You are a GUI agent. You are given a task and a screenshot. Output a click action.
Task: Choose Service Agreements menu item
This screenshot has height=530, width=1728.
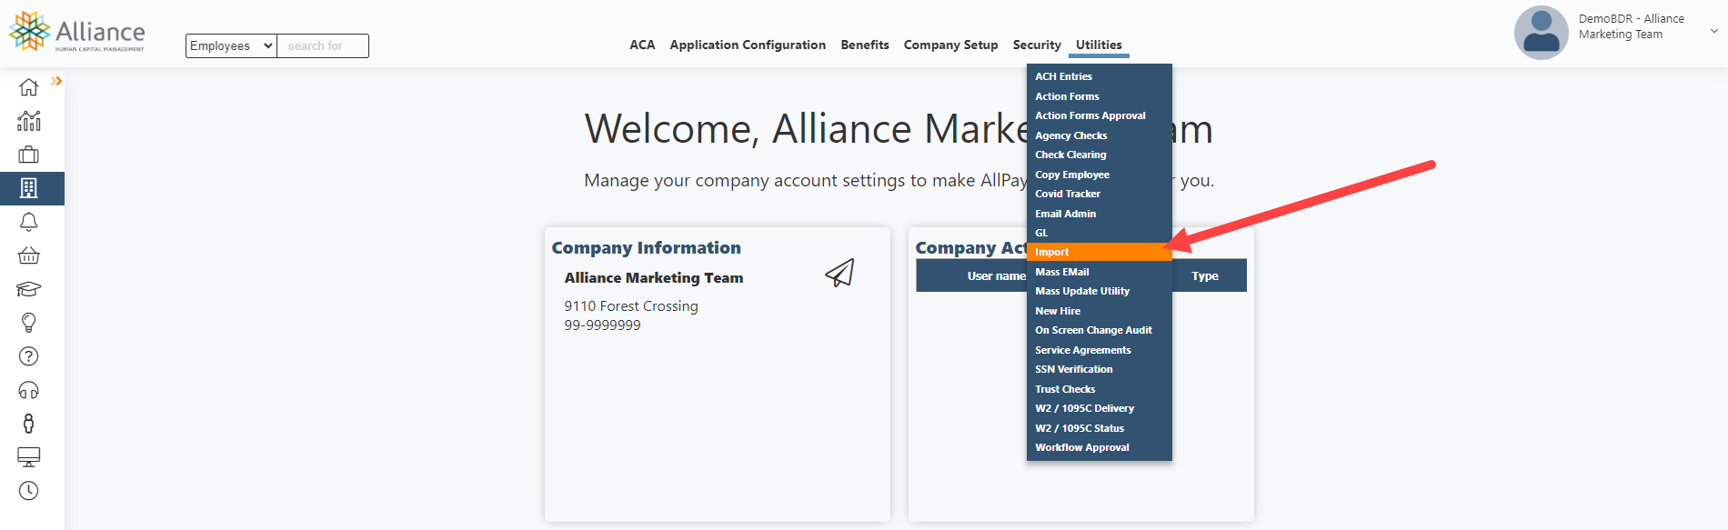pyautogui.click(x=1100, y=350)
